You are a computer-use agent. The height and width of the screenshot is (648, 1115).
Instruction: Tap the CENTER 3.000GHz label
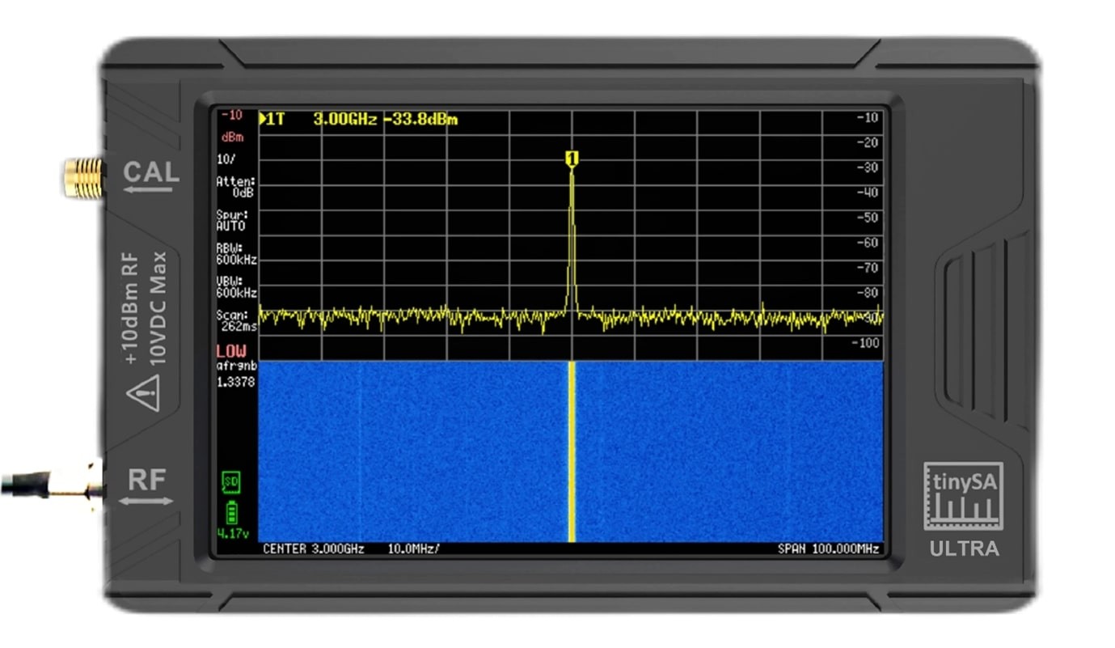(314, 548)
